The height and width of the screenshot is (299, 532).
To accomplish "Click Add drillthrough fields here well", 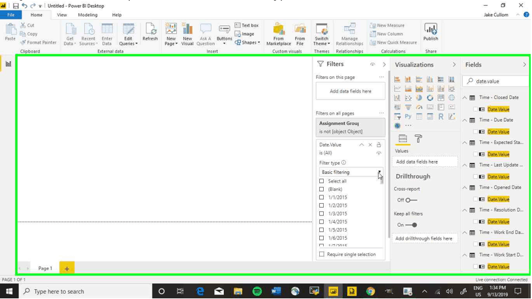I will coord(424,238).
